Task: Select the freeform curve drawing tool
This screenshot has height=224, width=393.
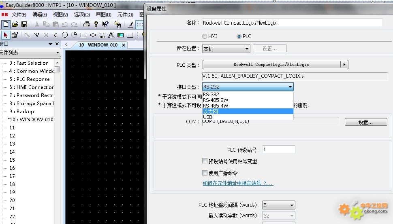Action: (x=37, y=35)
